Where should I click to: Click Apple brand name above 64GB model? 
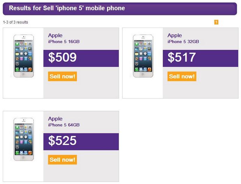pos(55,119)
